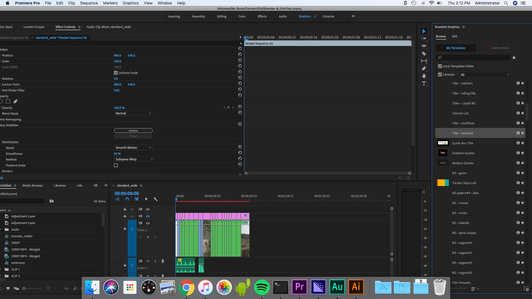Open the Edit tab in Essential Graphics
Screen dimensions: 532x299
pyautogui.click(x=454, y=36)
